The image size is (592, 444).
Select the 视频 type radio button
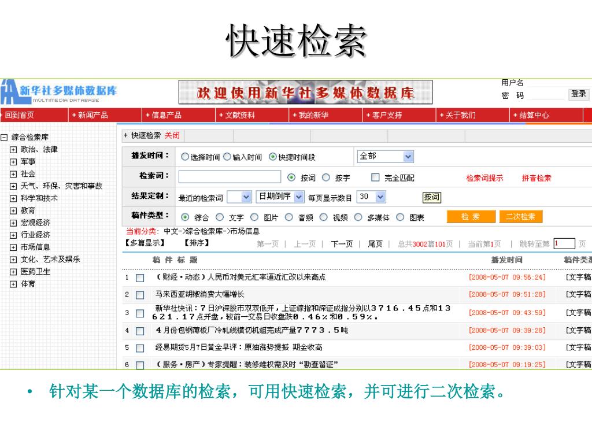(x=324, y=217)
